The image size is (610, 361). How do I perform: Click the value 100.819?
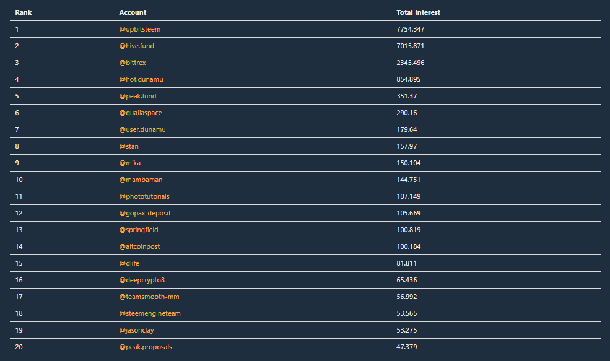409,230
